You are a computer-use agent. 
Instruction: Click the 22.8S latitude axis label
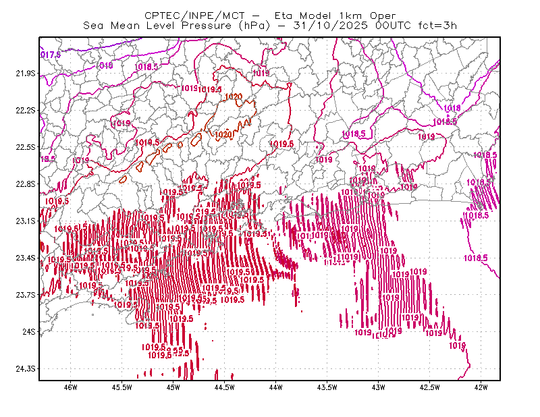[x=26, y=184]
